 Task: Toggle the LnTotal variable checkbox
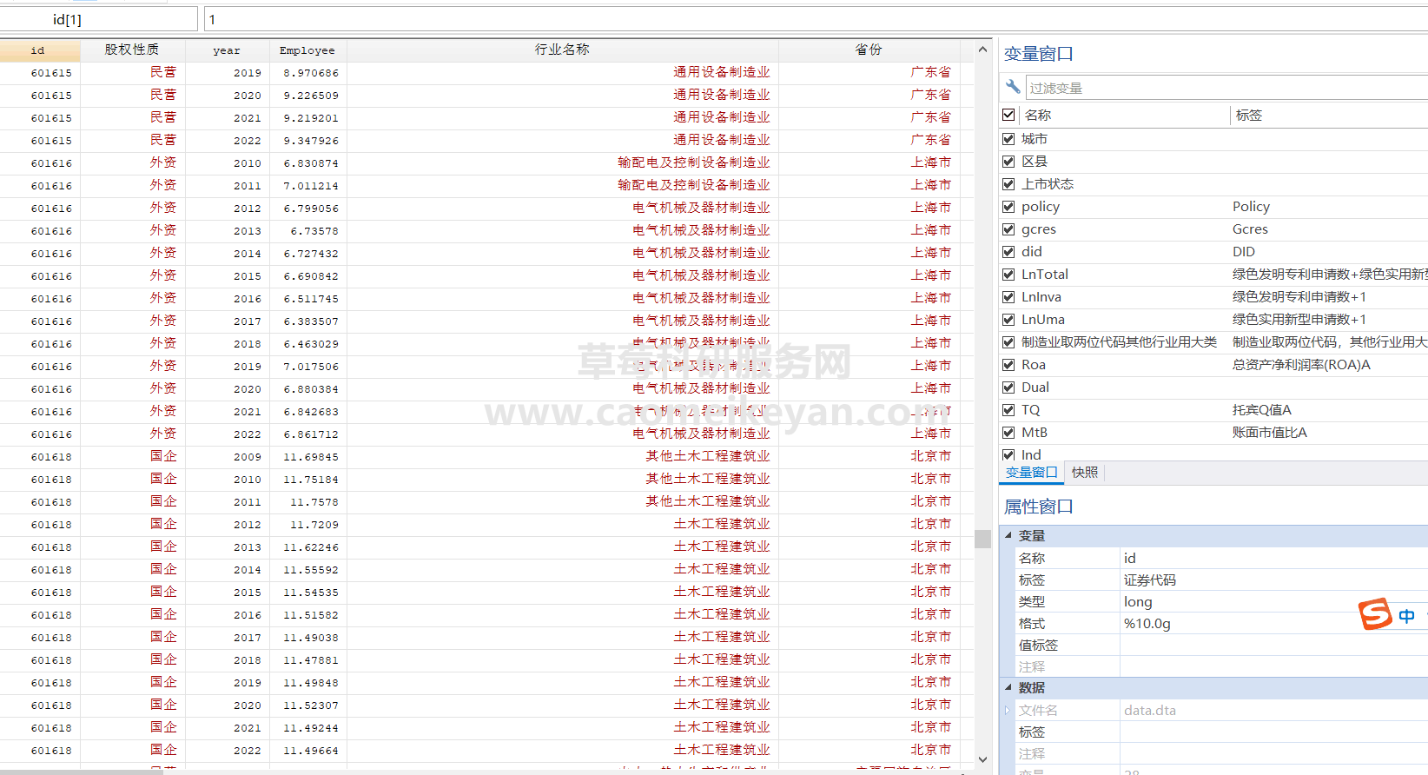coord(1008,275)
